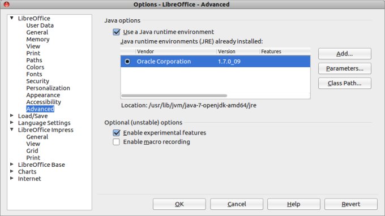The height and width of the screenshot is (216, 385).
Task: Click the LibreOffice Base tree label
Action: pyautogui.click(x=41, y=165)
